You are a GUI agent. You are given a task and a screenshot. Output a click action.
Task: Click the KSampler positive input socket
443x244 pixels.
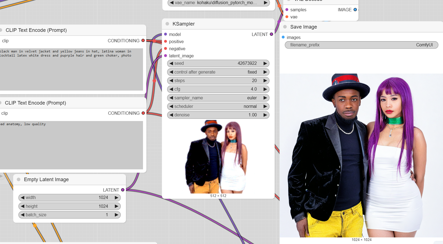[166, 41]
